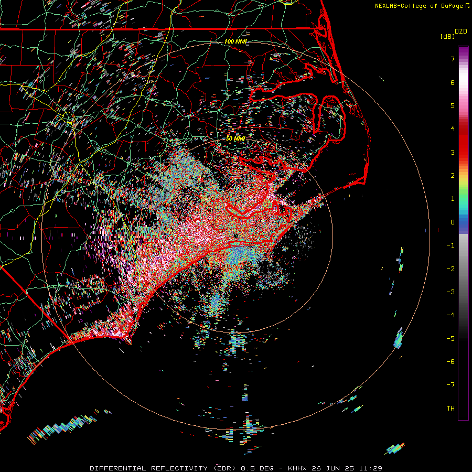Image resolution: width=472 pixels, height=472 pixels.
Task: Click the purple top of the color bar
Action: pyautogui.click(x=463, y=52)
